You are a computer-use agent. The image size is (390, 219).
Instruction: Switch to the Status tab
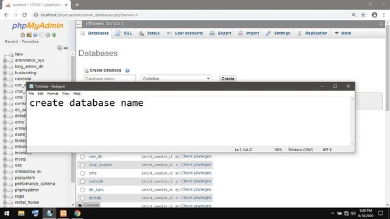click(x=149, y=33)
